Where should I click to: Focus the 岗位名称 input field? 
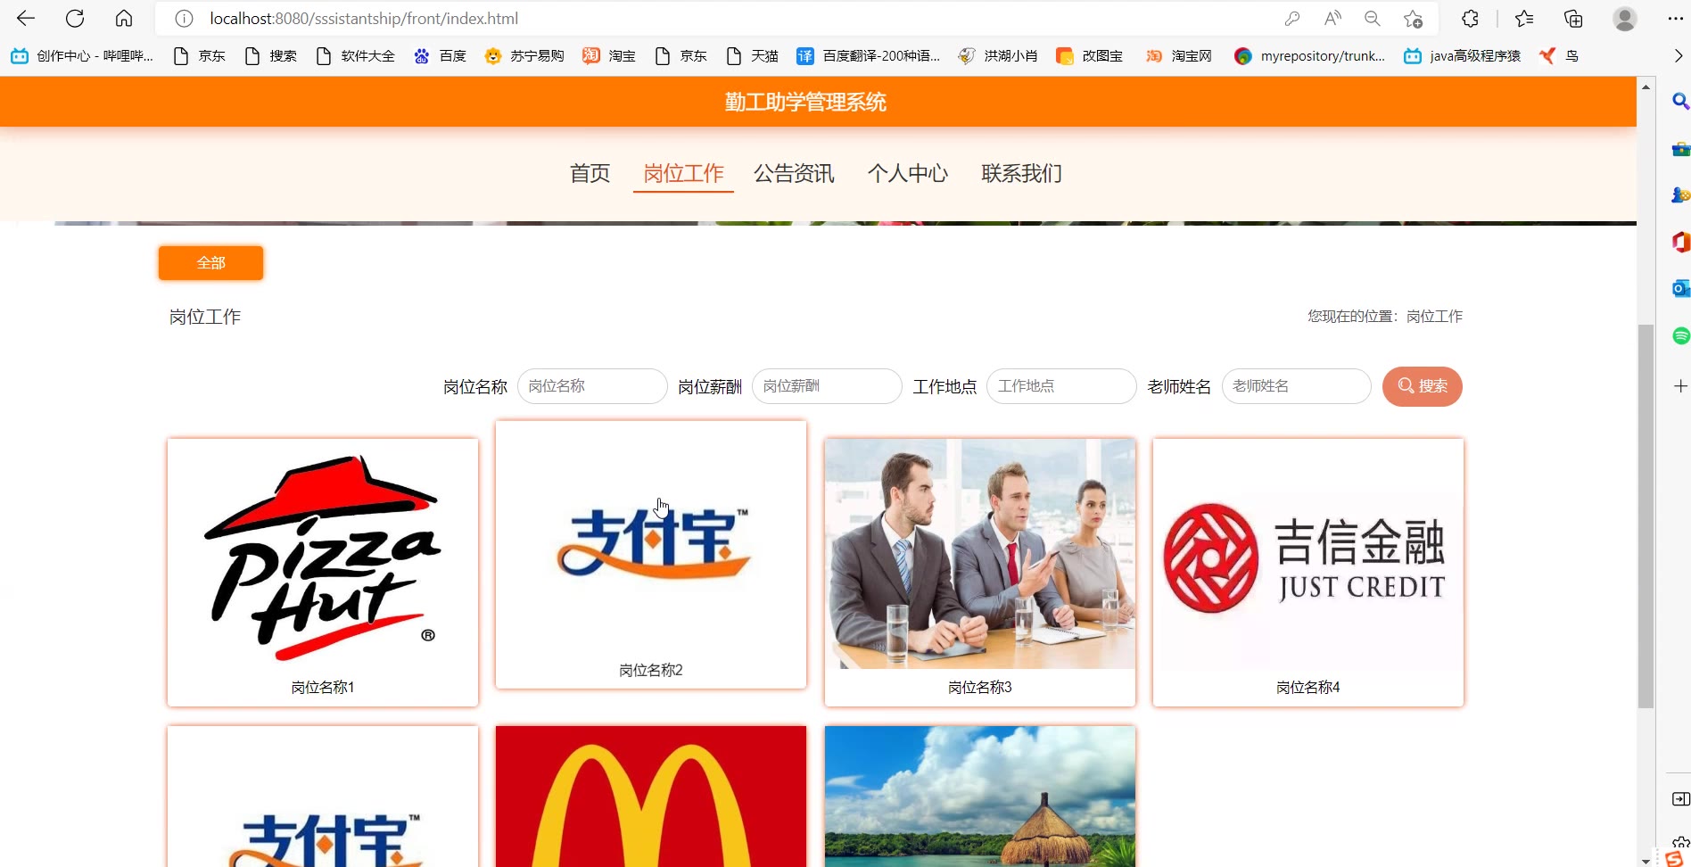click(x=592, y=386)
